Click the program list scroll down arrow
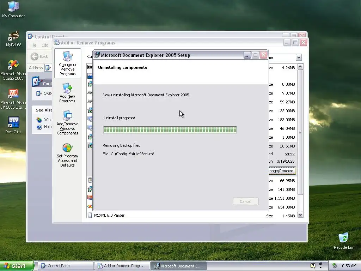 300,215
